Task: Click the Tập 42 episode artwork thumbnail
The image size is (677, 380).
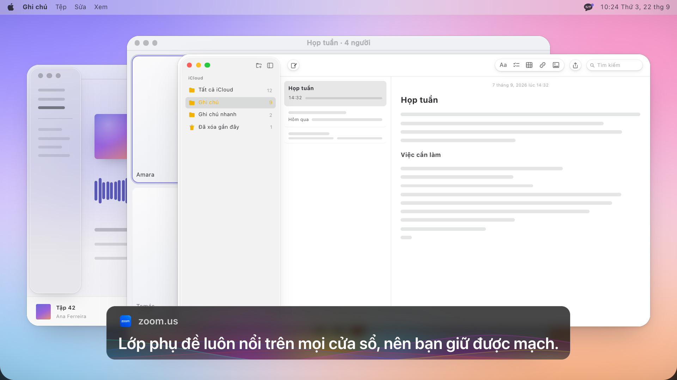Action: point(43,312)
